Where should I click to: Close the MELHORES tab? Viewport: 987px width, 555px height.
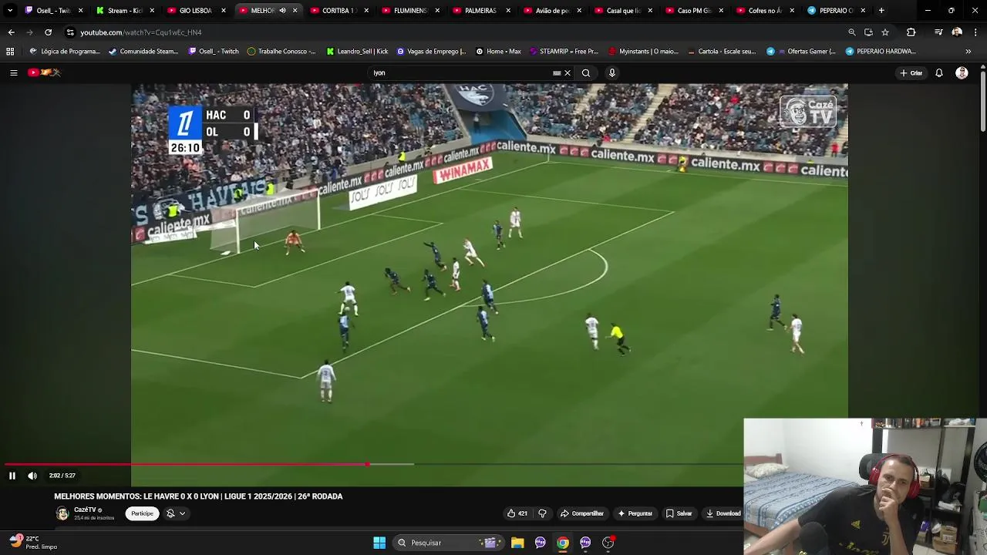click(295, 11)
